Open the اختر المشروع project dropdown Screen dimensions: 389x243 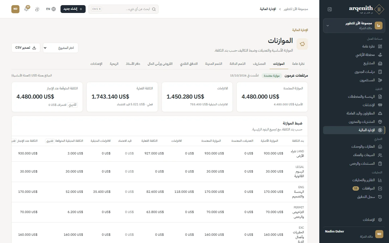pyautogui.click(x=61, y=48)
